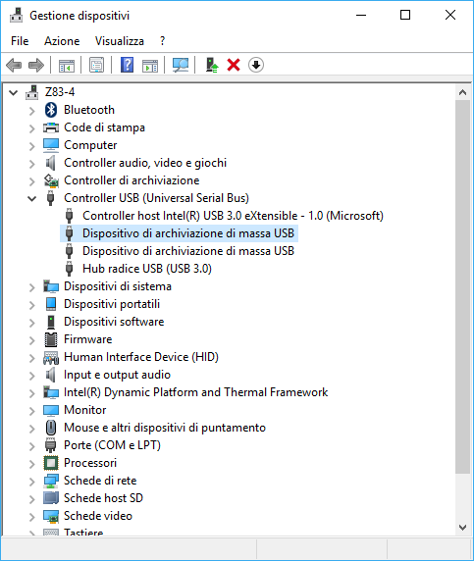Click the Processori CPU icon

pyautogui.click(x=51, y=463)
